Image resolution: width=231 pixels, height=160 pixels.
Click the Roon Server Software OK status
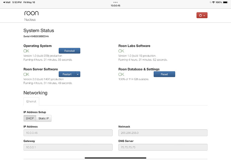pos(26,74)
